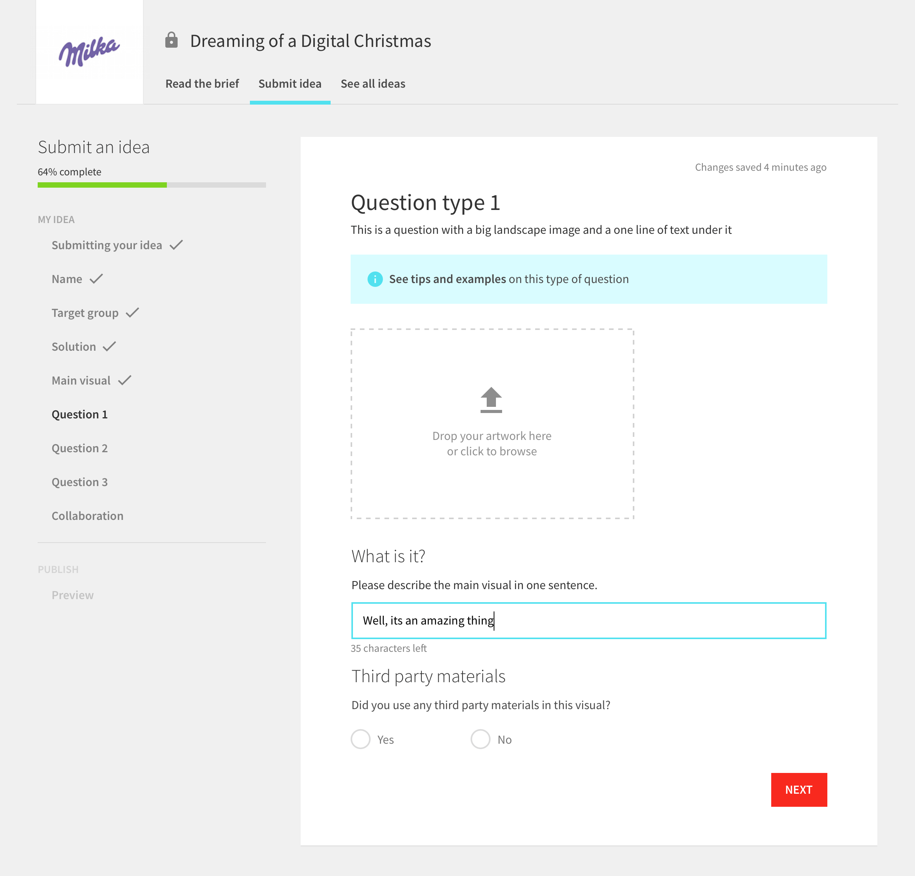
Task: Select the Yes radio button
Action: (x=360, y=739)
